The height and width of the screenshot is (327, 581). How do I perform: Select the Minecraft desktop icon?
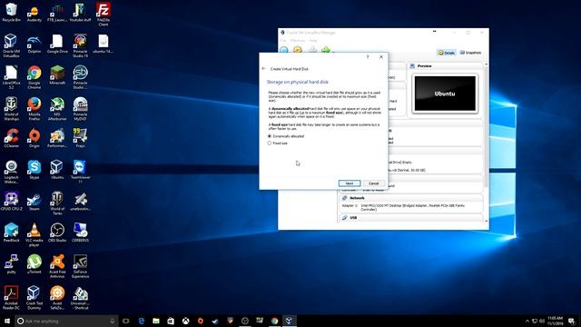(57, 74)
